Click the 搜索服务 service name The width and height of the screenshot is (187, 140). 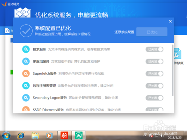[39, 49]
